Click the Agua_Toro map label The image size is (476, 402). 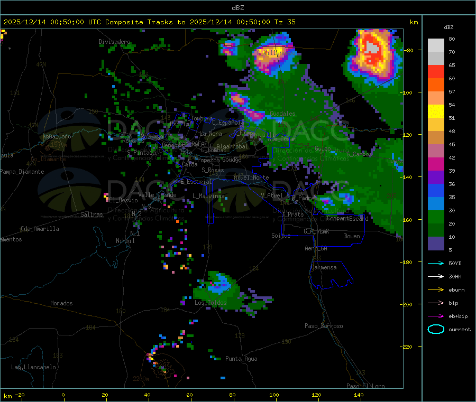point(57,136)
